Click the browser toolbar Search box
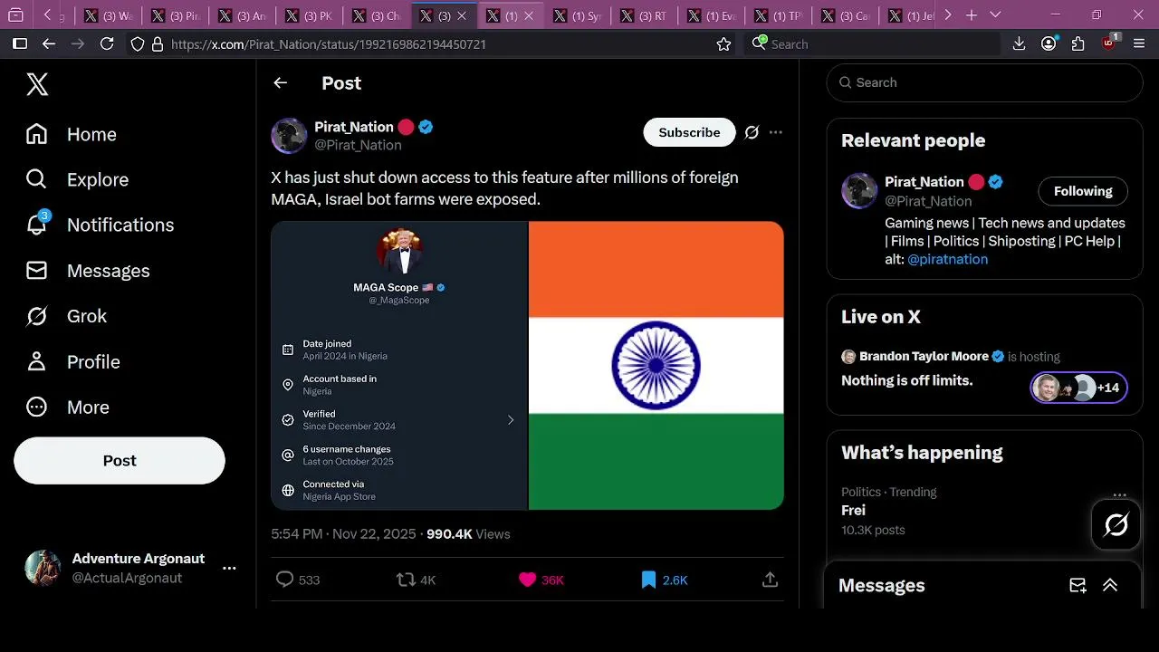The image size is (1159, 652). click(x=873, y=43)
